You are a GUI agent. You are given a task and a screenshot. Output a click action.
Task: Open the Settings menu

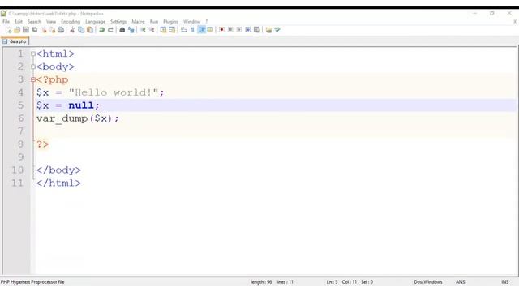pyautogui.click(x=118, y=22)
